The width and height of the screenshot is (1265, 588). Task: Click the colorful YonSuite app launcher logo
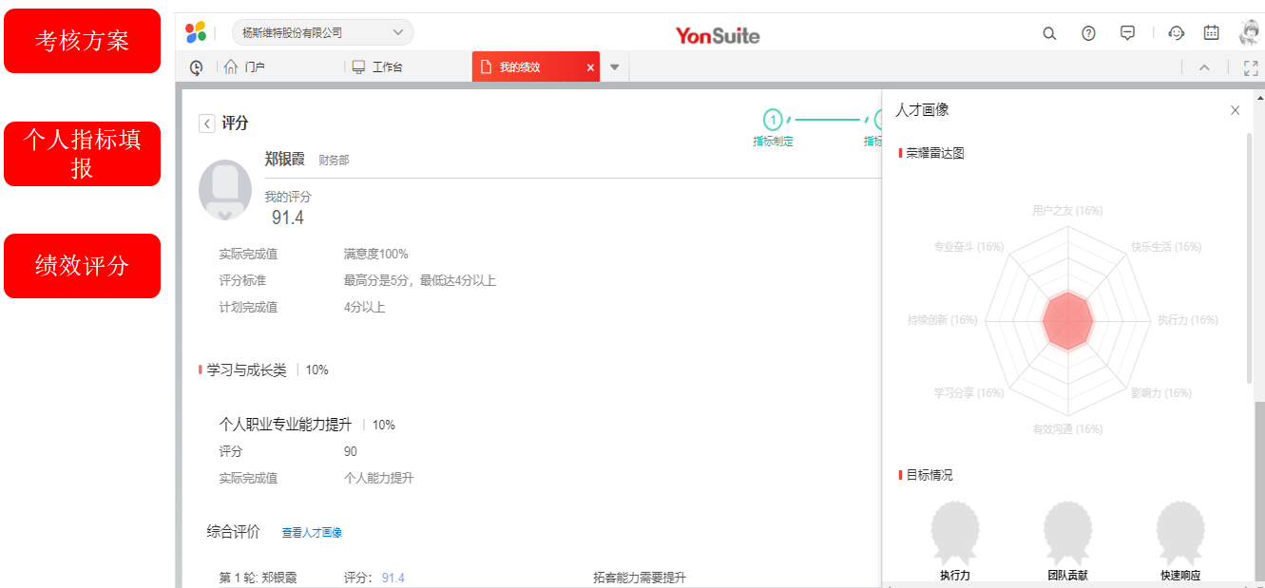196,32
